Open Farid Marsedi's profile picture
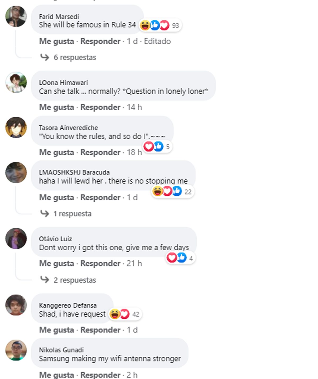 [x=16, y=16]
